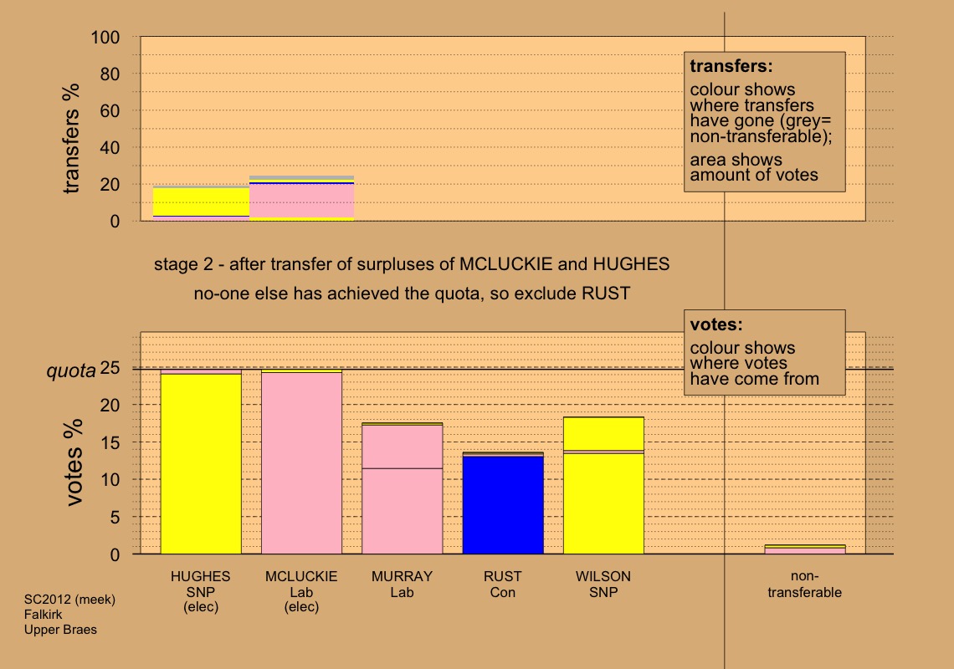Screen dimensions: 954x669
Task: Click the 'exclude RUST' explanation line
Action: pos(412,294)
